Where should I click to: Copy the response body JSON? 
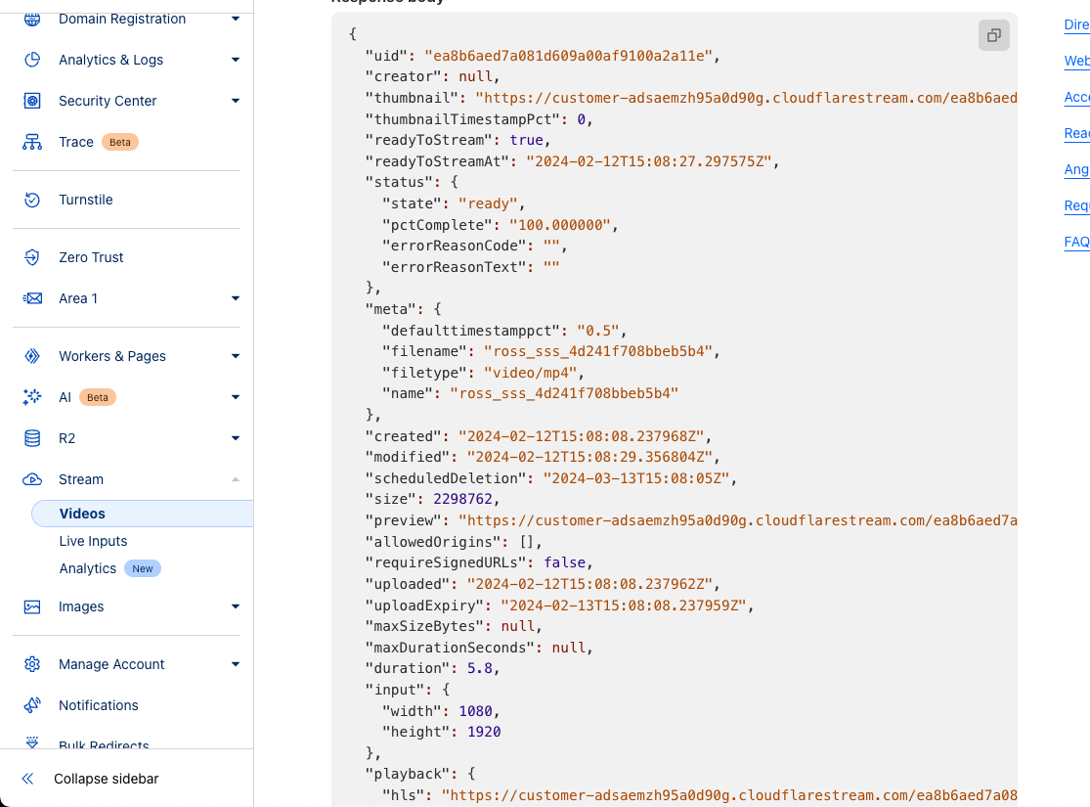(x=994, y=35)
